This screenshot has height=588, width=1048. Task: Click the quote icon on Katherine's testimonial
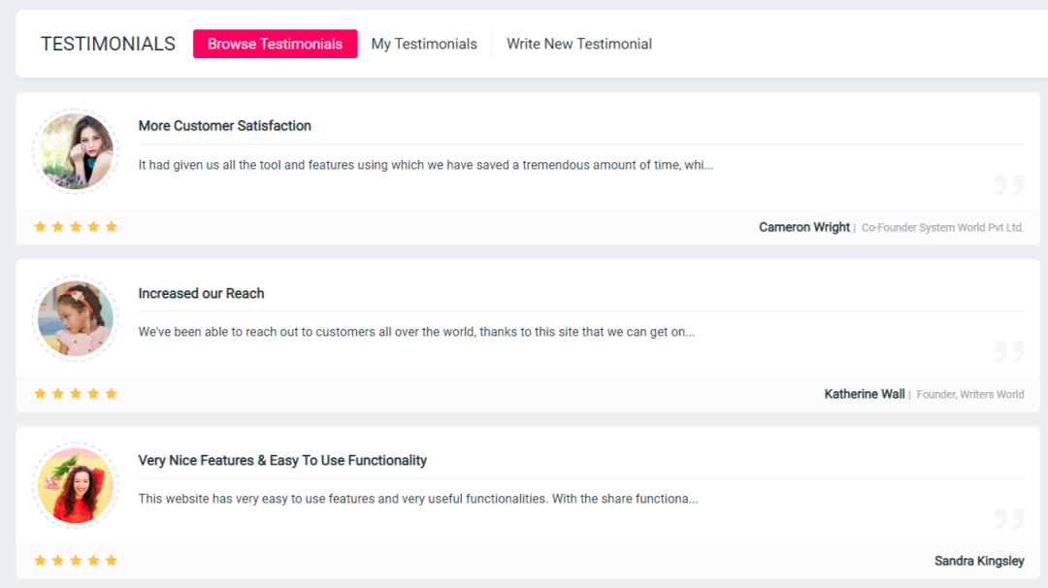click(1009, 351)
